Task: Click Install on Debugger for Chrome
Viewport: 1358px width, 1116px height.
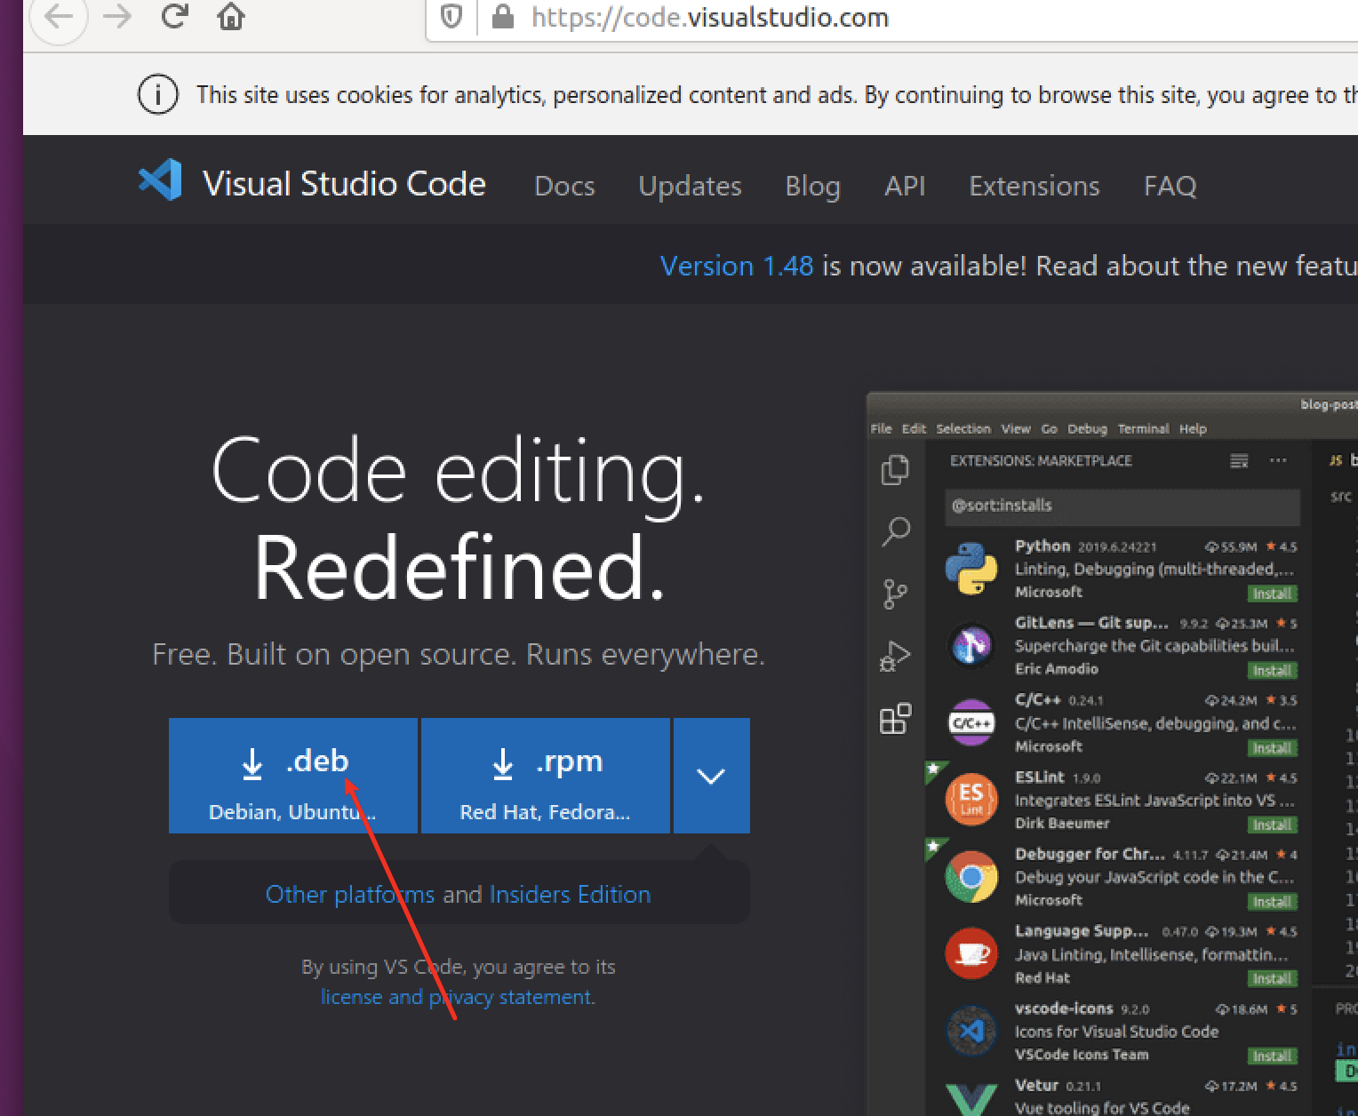Action: 1273,902
